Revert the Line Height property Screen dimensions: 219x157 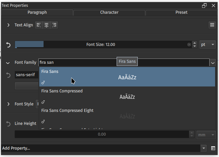click(8, 124)
